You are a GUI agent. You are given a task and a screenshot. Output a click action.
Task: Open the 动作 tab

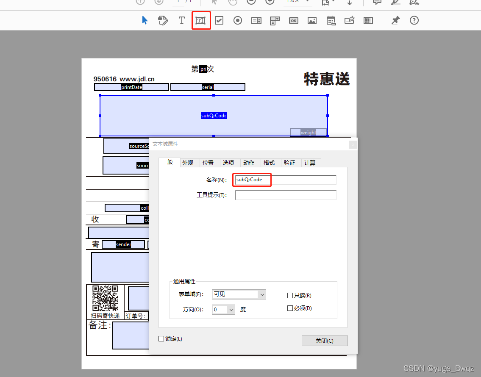pyautogui.click(x=249, y=163)
